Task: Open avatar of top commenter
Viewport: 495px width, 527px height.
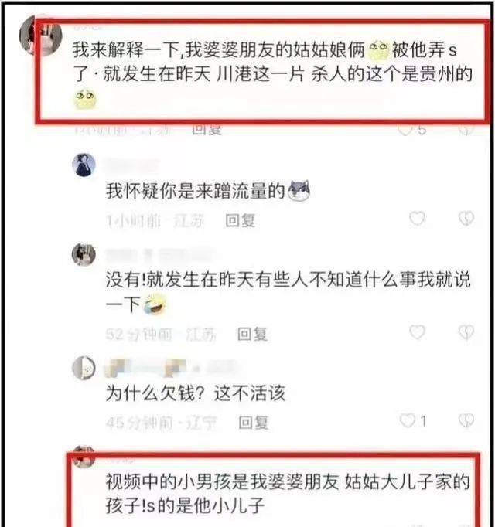Action: point(40,35)
